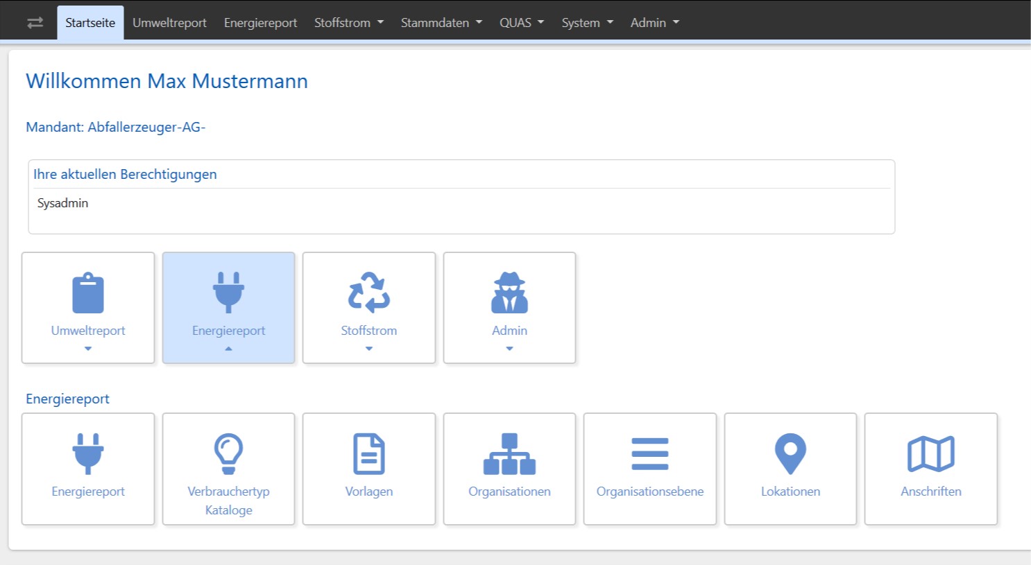
Task: Open the Stoffstrom tile label
Action: tap(369, 331)
